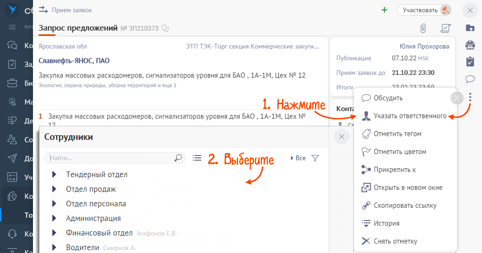Open the hamburger menu in left sidebar
The width and height of the screenshot is (482, 253).
pyautogui.click(x=12, y=27)
